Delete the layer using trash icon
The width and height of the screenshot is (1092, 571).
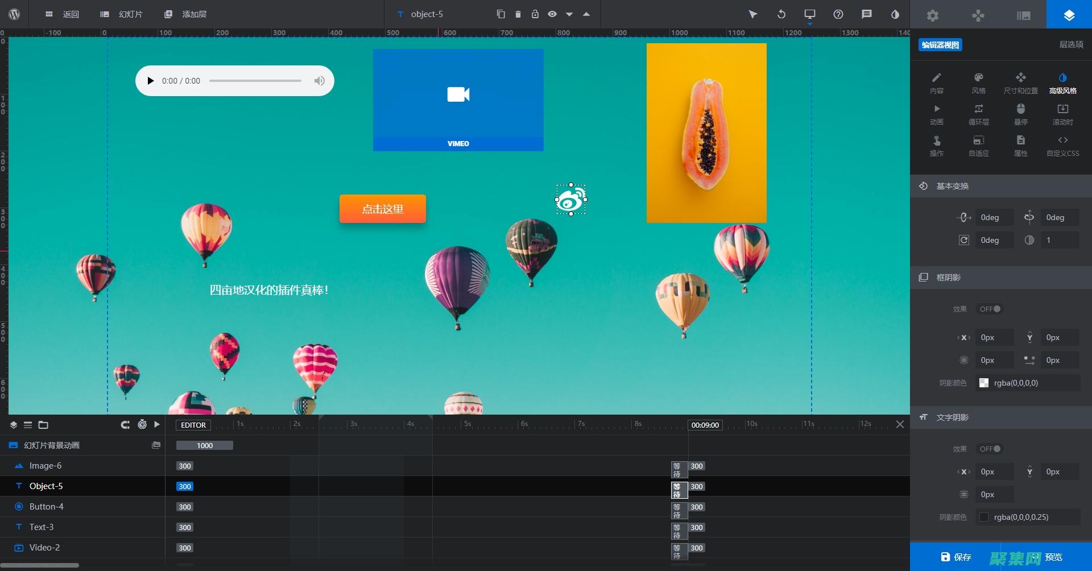[x=518, y=14]
